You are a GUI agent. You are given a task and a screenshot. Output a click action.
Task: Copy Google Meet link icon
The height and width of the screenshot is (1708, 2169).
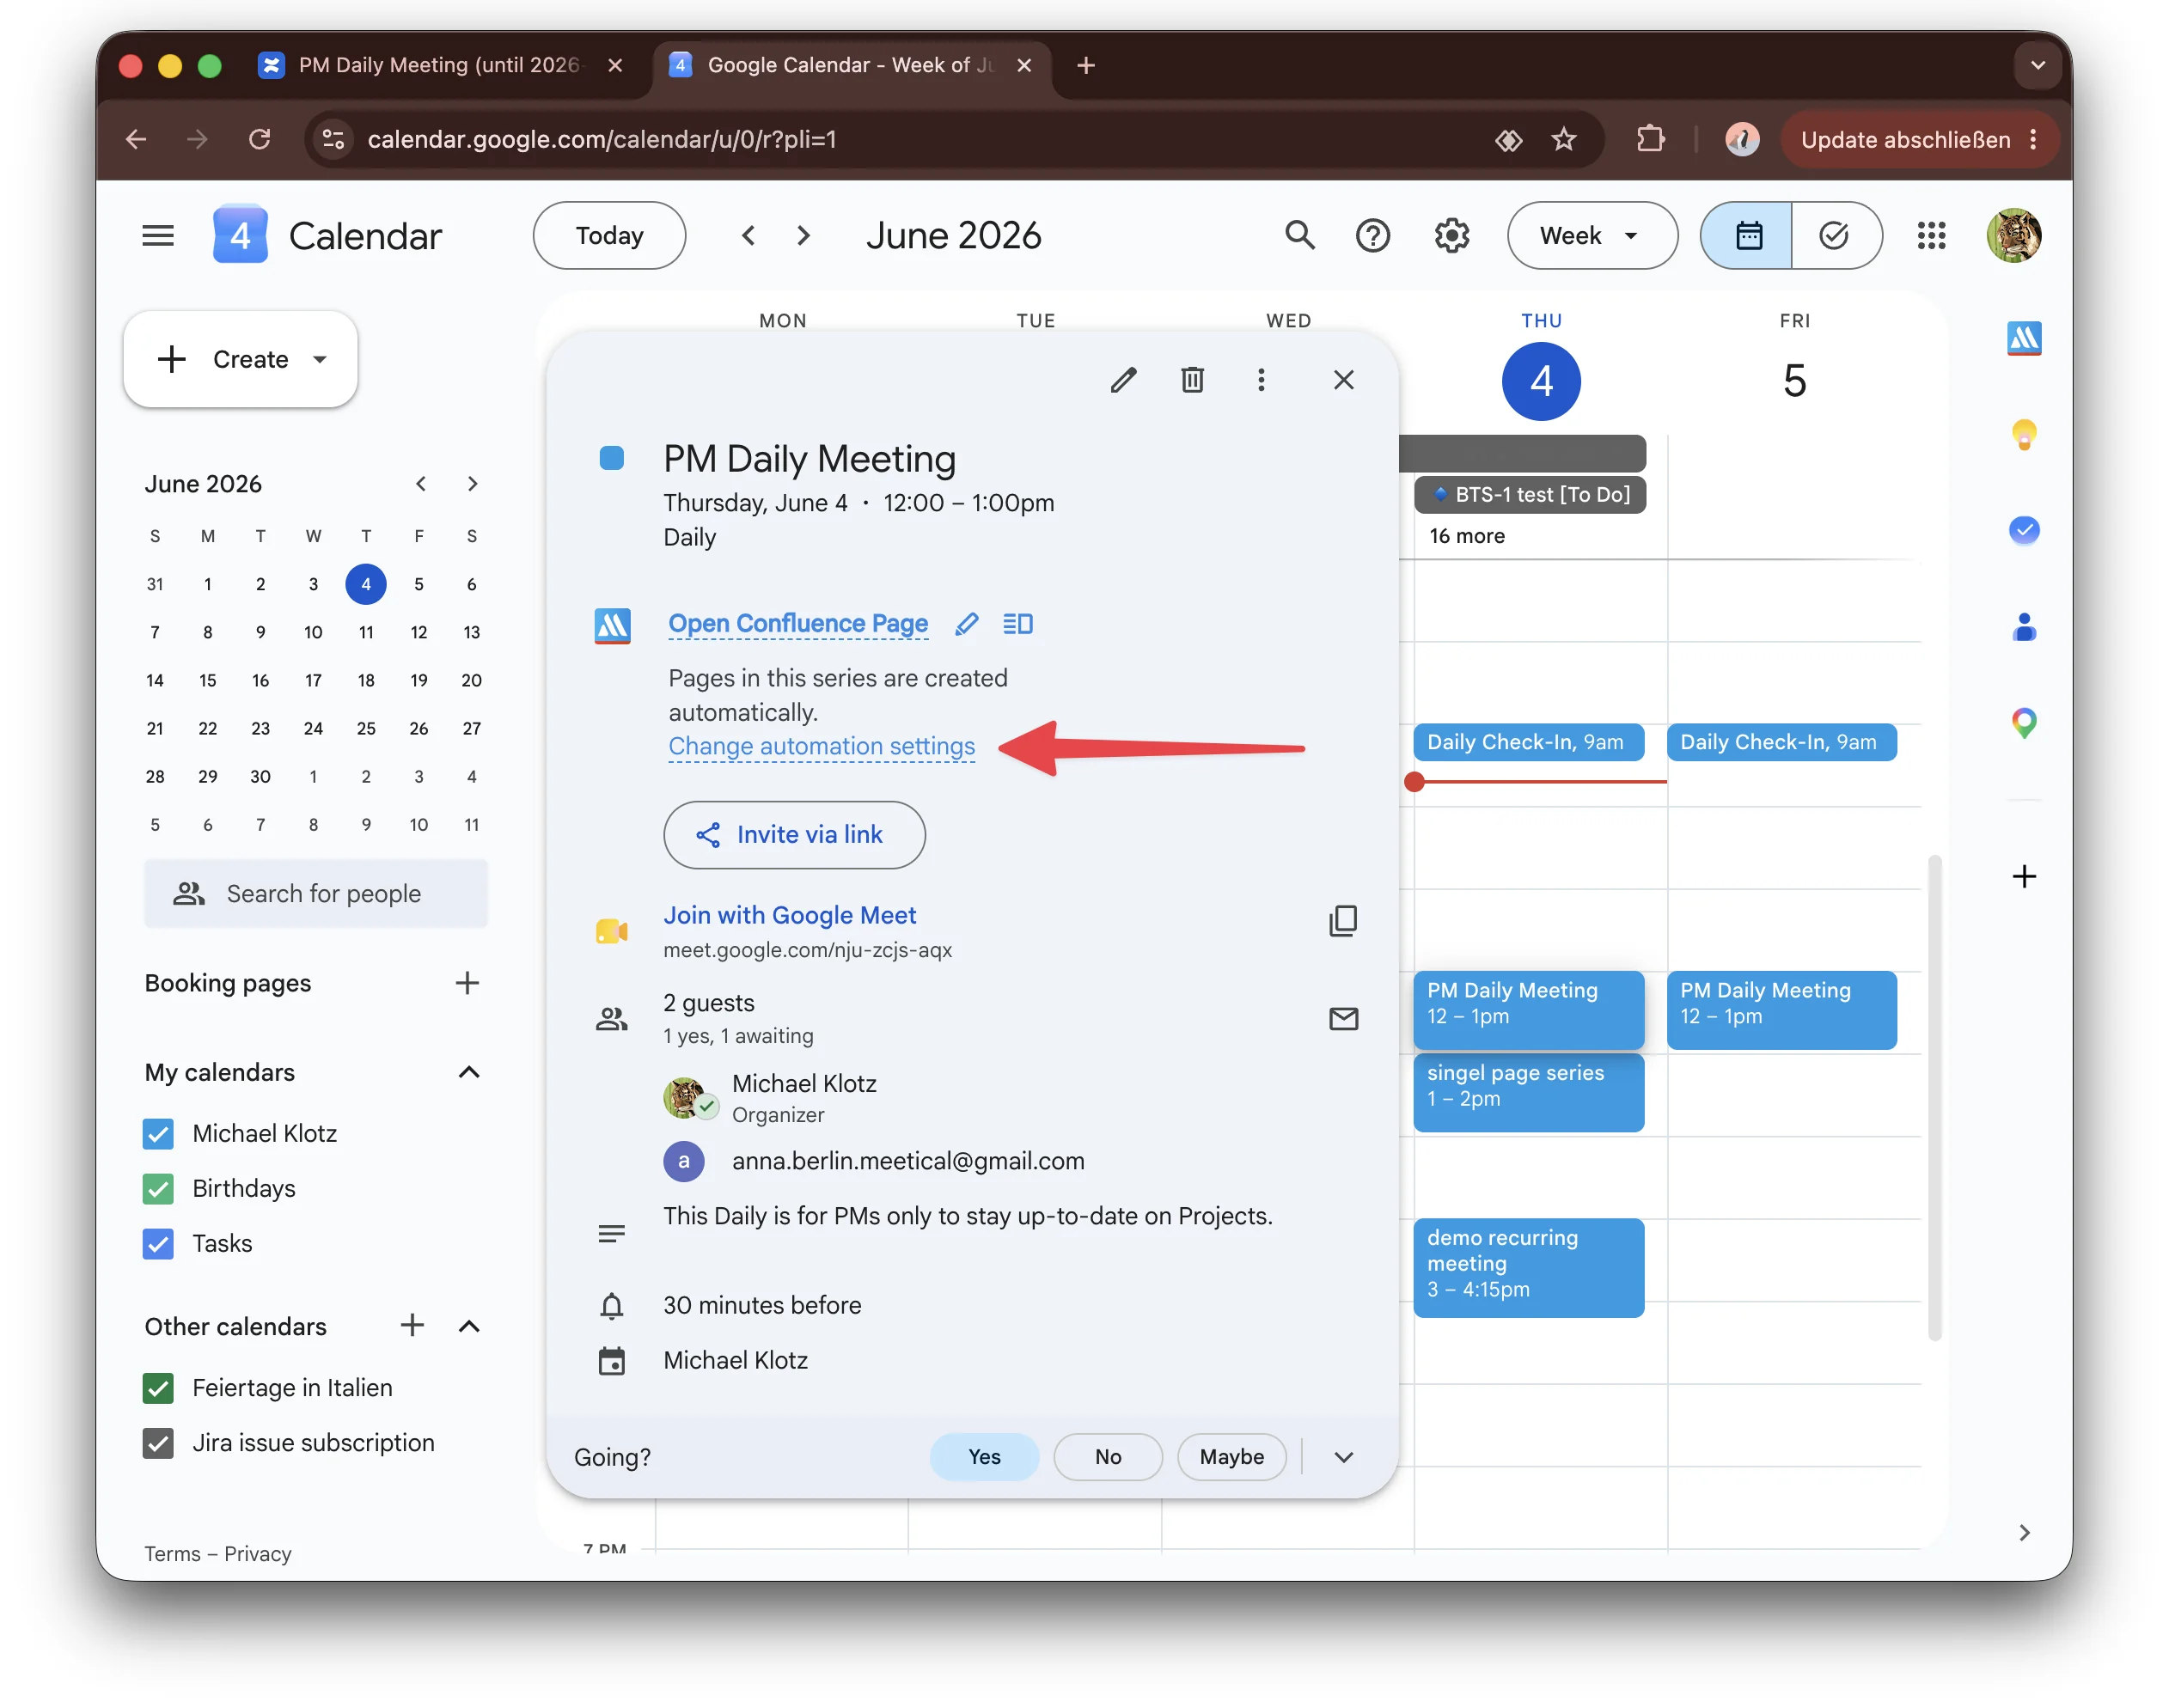(1342, 920)
